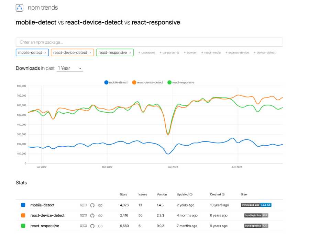Click the Version column header
Viewport: 330px width, 239px height.
[162, 194]
